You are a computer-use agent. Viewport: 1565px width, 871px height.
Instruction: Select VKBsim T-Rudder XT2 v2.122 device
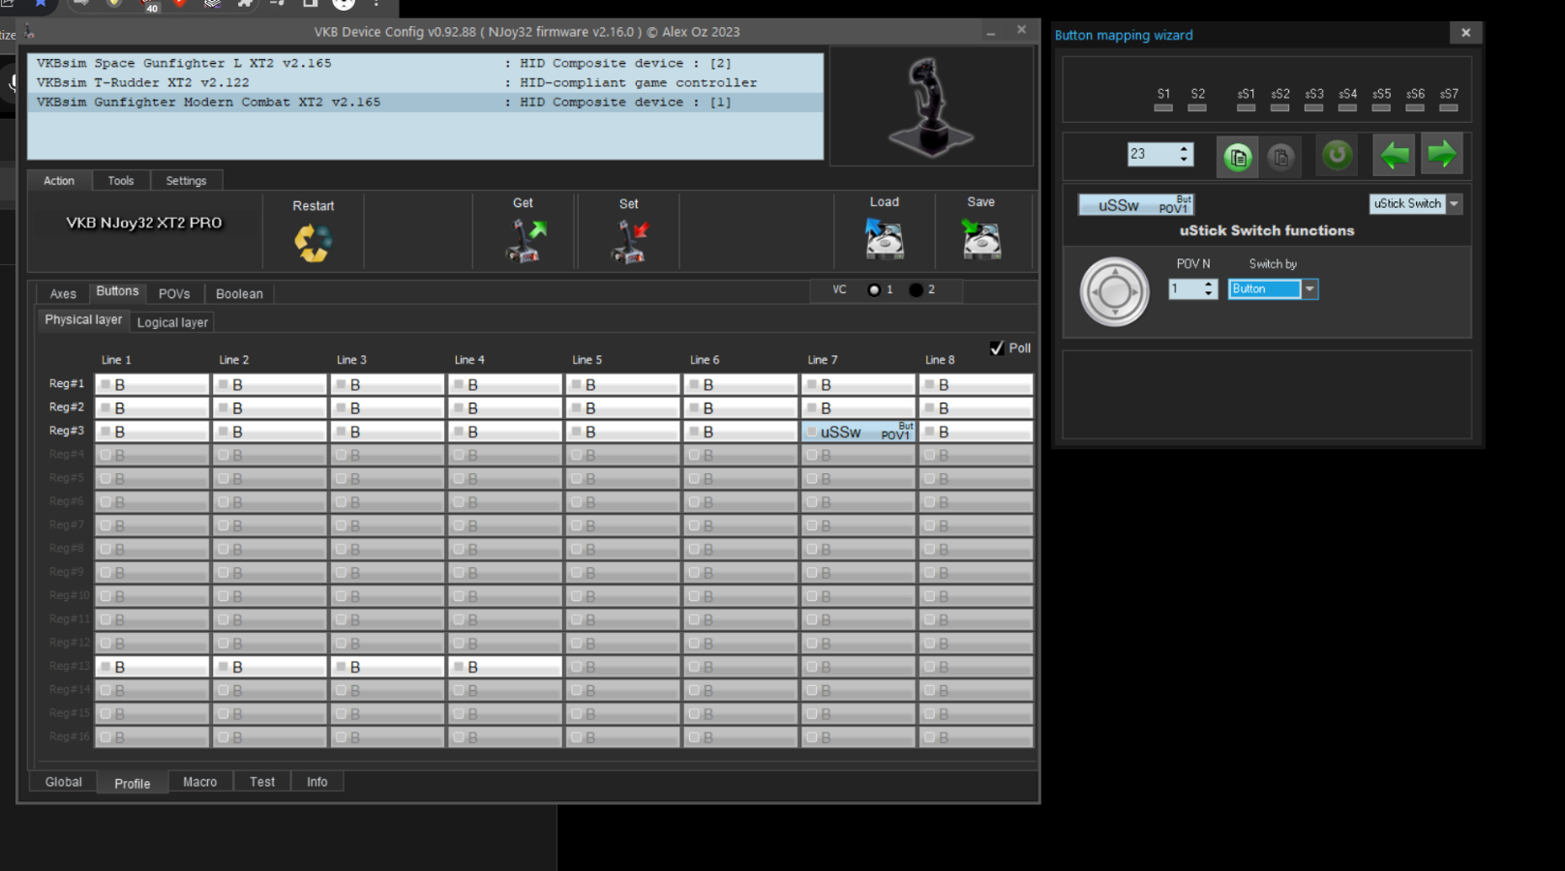(x=426, y=82)
